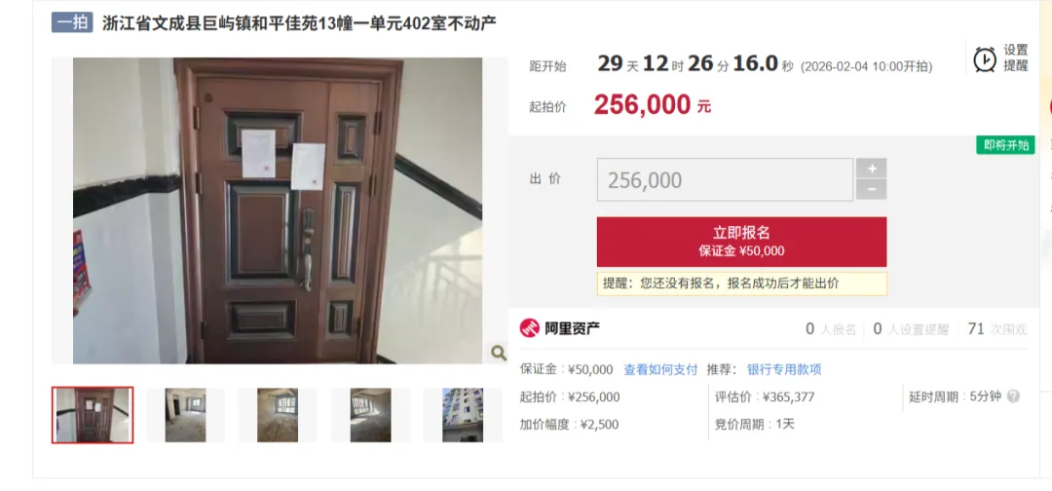This screenshot has height=491, width=1052.
Task: Click the magnifier icon on main photo
Action: coord(499,352)
